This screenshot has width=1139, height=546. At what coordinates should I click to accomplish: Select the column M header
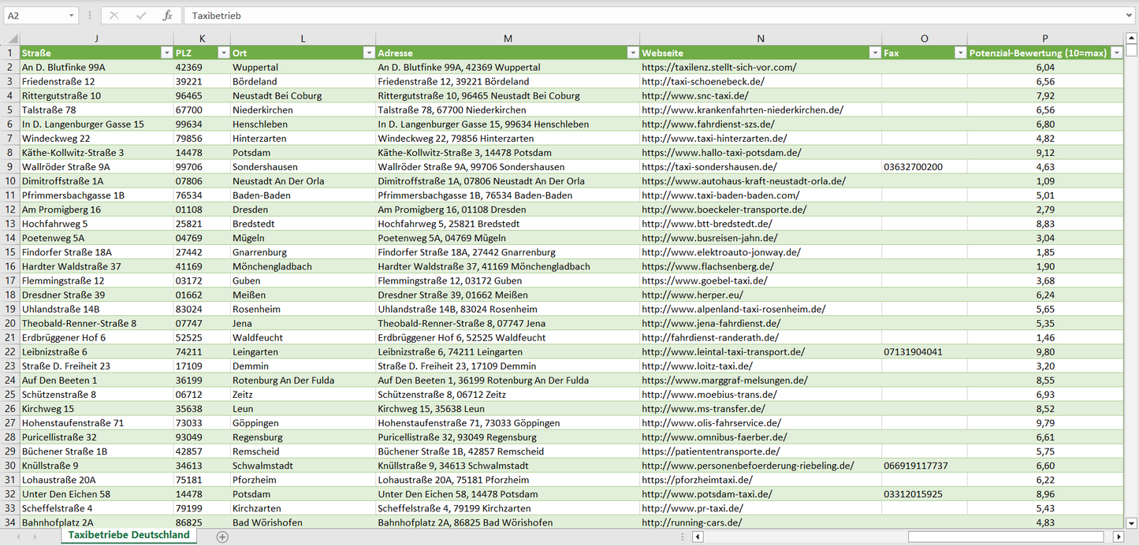pos(508,39)
